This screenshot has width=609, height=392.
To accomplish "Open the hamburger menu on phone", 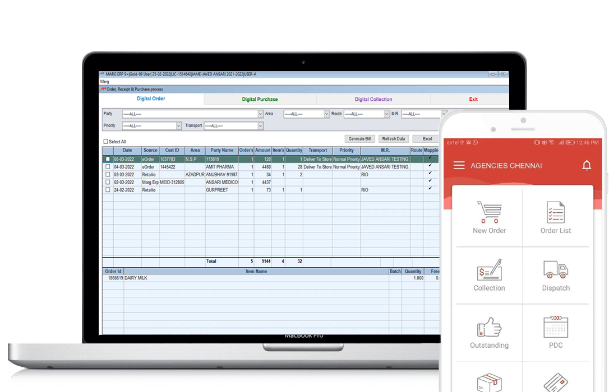I will click(x=459, y=166).
